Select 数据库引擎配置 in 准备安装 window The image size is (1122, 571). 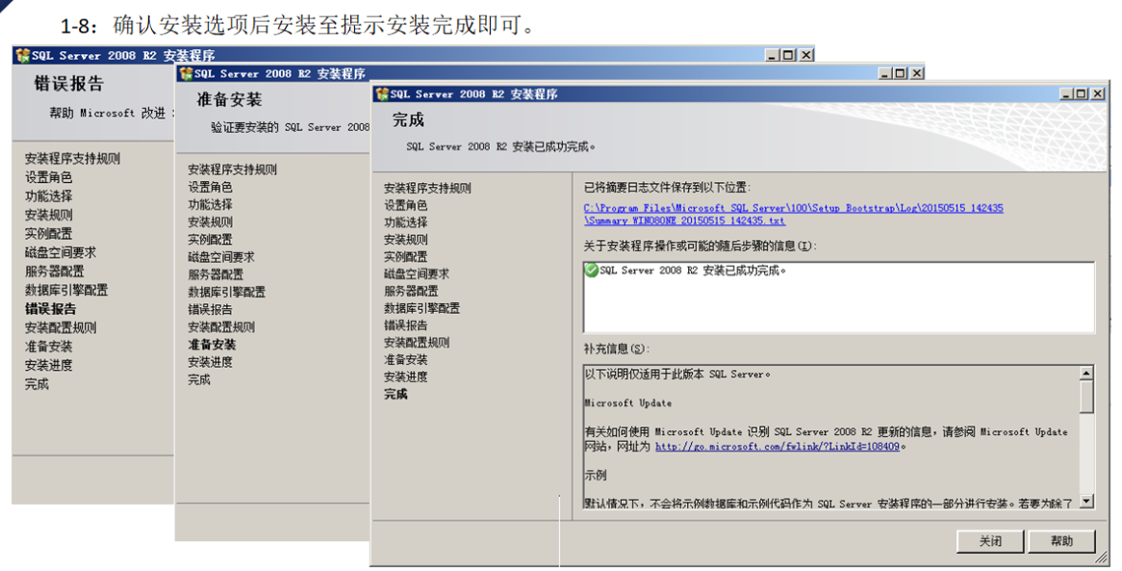click(227, 293)
